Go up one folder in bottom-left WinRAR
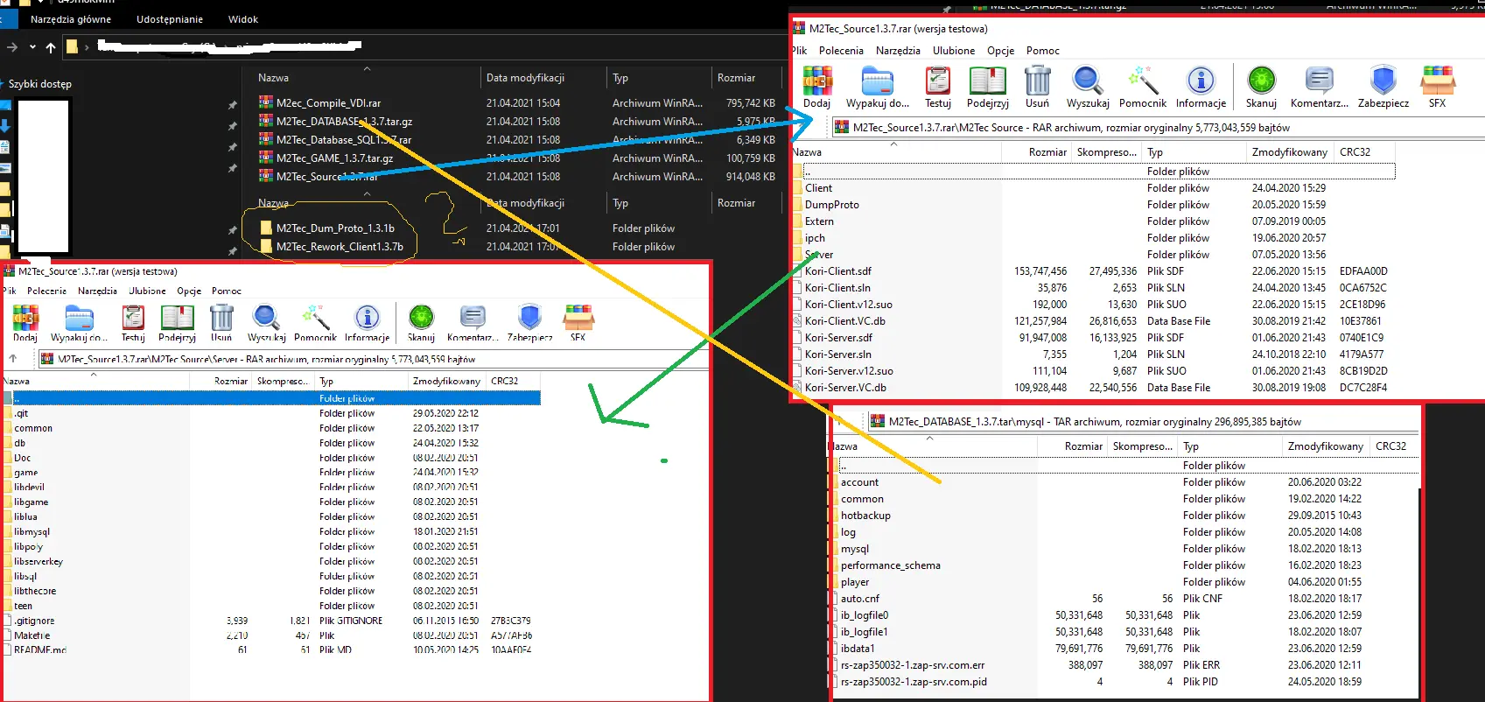 pyautogui.click(x=13, y=359)
